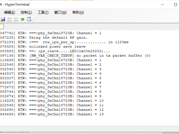Click the session list icon in toolbar
The image size is (179, 134).
29,19
